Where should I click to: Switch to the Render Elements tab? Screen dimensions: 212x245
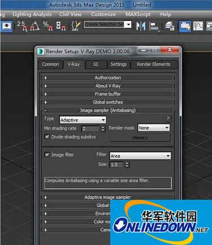[154, 65]
